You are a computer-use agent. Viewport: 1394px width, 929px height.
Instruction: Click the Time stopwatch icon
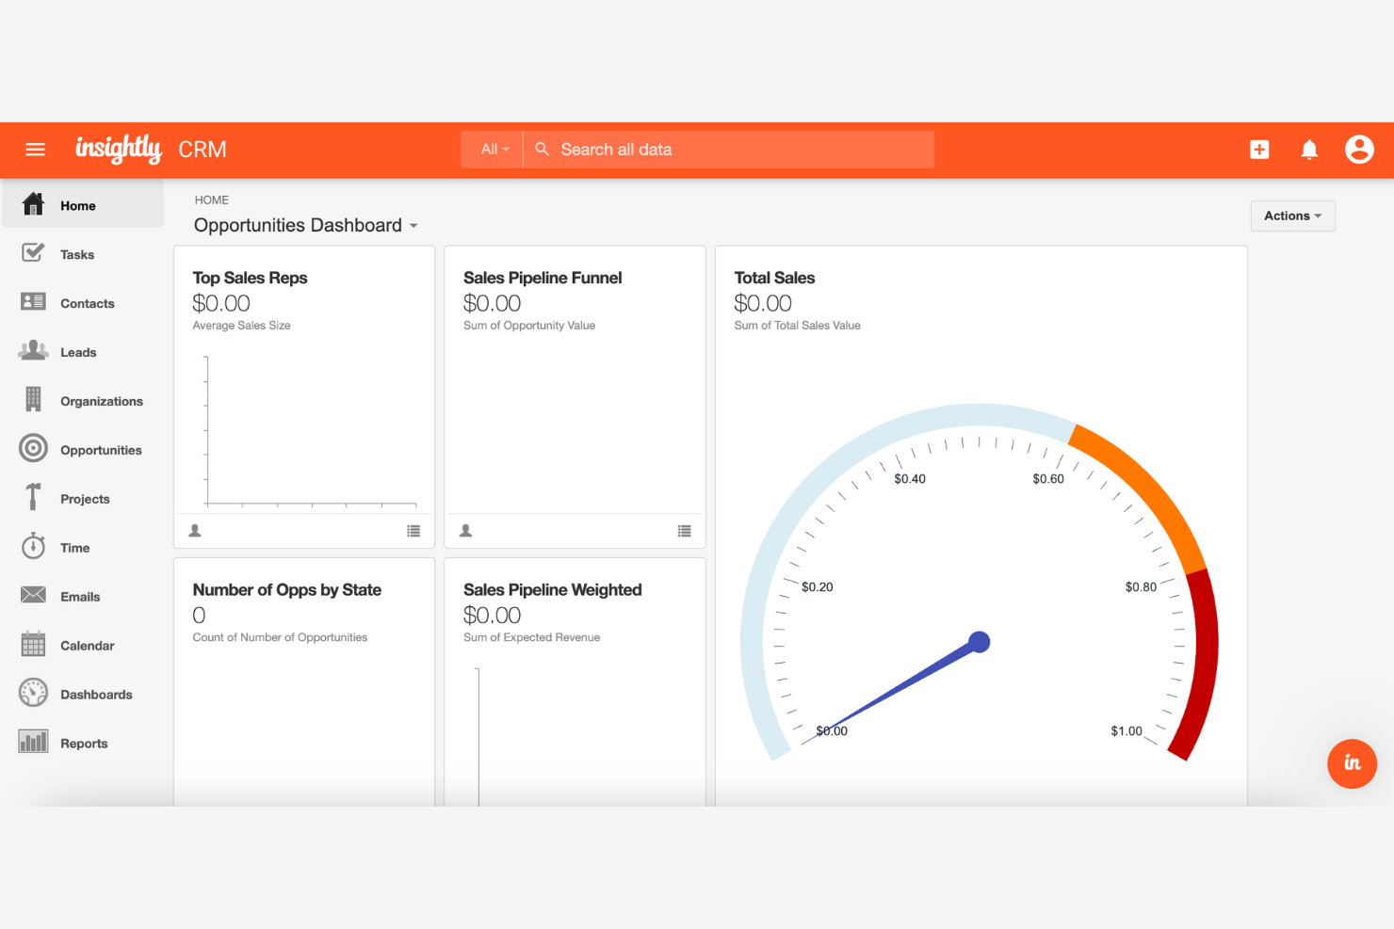click(33, 546)
